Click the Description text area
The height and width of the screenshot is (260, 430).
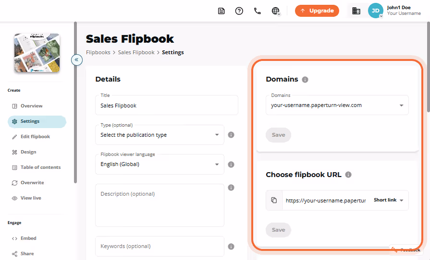[160, 205]
